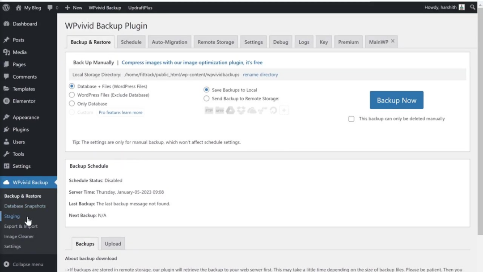Open the search icon in the admin bar

pyautogui.click(x=473, y=7)
